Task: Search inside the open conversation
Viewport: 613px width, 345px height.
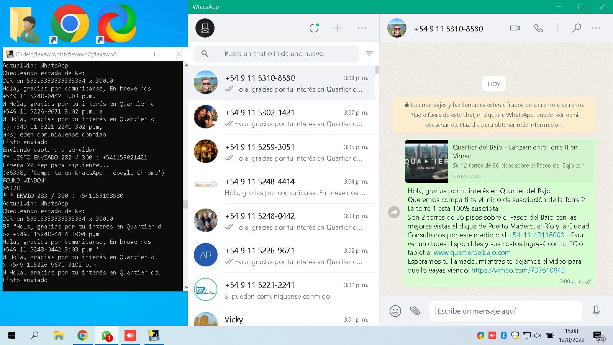Action: coord(576,28)
